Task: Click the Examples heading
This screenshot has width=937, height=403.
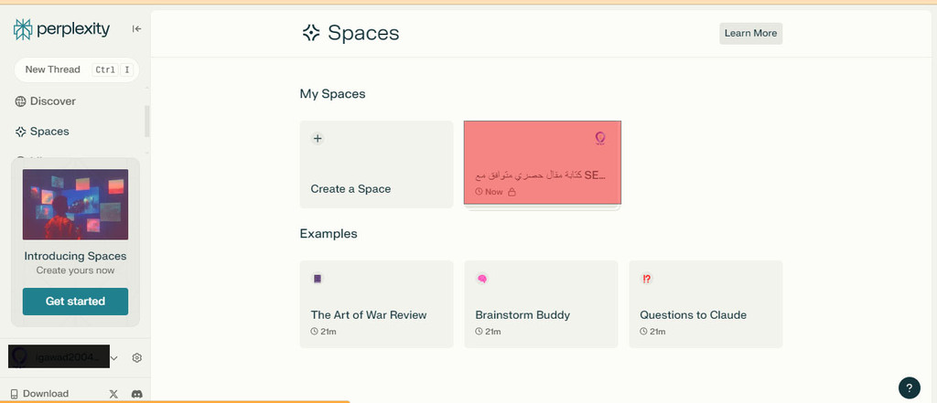Action: 328,233
